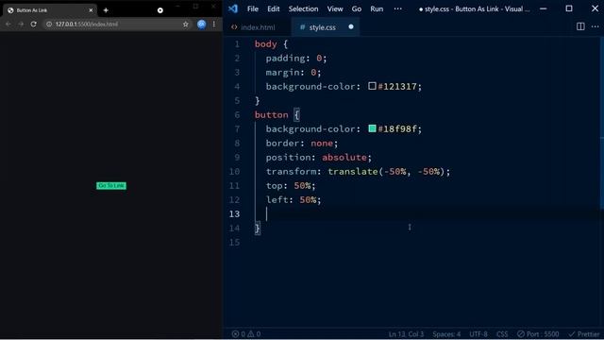Click the browser address bar
Viewport: 604px width, 340px height.
coord(117,25)
